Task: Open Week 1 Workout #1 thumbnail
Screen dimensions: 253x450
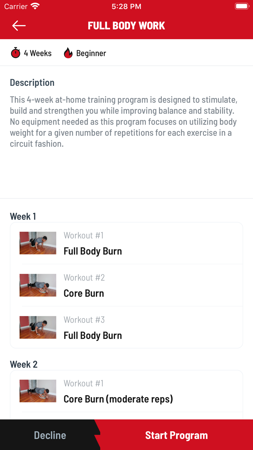Action: tap(38, 243)
